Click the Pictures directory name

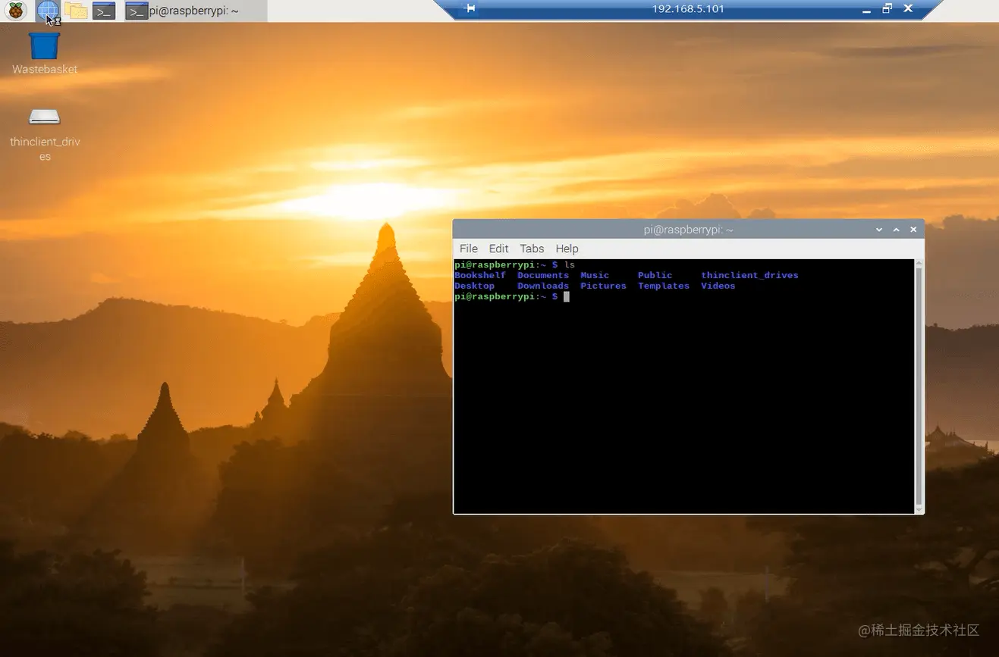click(603, 286)
